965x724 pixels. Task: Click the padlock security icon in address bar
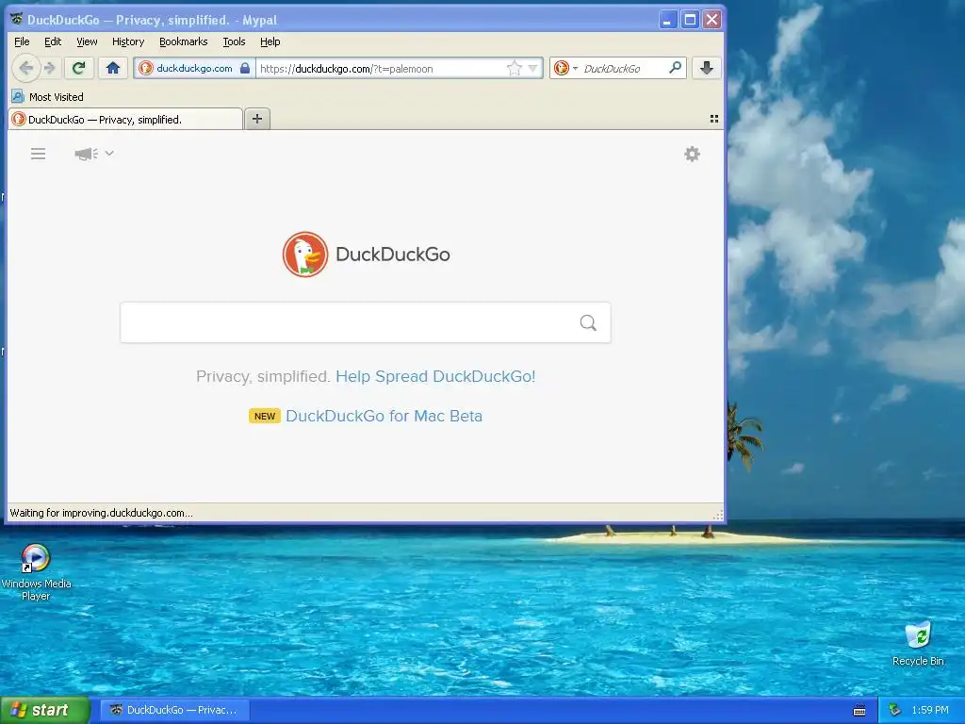(x=245, y=68)
